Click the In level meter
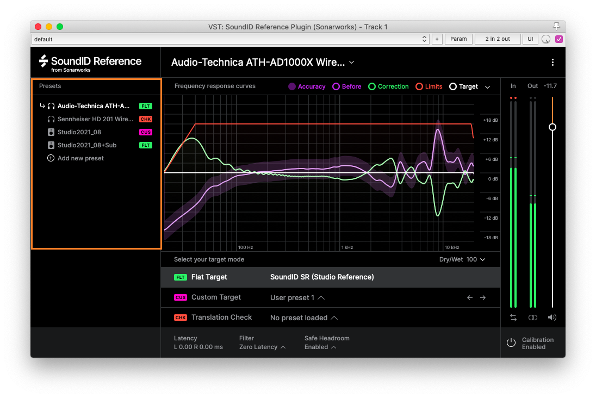 pyautogui.click(x=513, y=202)
